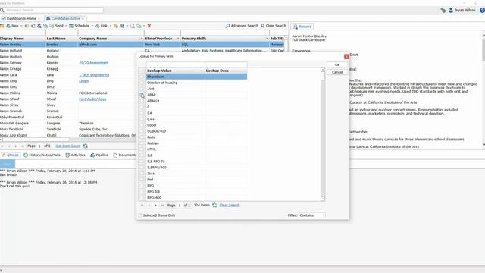
Task: Click the Clear Search toolbar button
Action: (274, 26)
